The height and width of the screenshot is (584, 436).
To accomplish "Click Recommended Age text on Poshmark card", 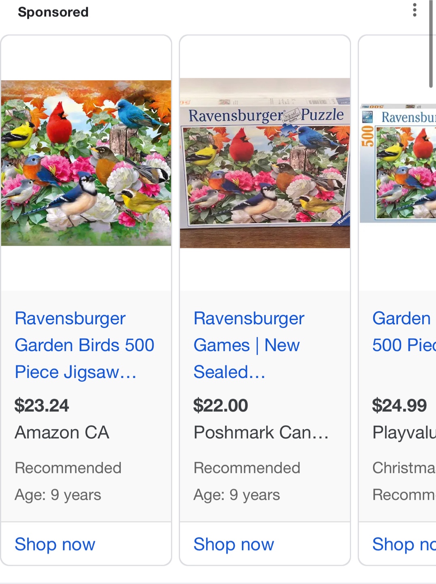I will (247, 481).
